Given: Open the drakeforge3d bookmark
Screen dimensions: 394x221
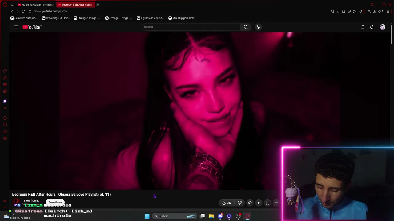Looking at the screenshot, I should (x=56, y=18).
